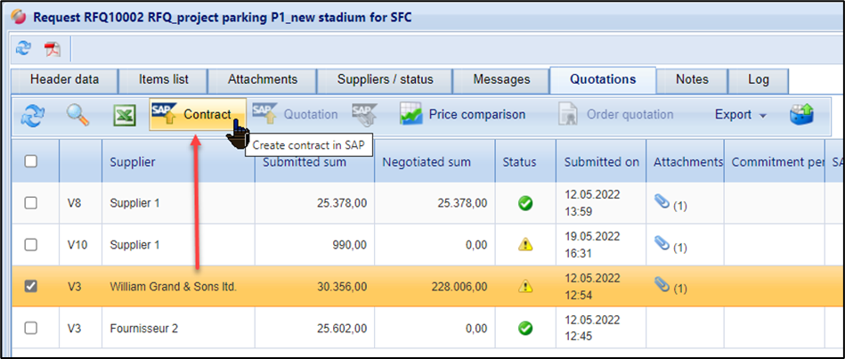Expand the Export dropdown menu
The width and height of the screenshot is (845, 359).
point(740,115)
